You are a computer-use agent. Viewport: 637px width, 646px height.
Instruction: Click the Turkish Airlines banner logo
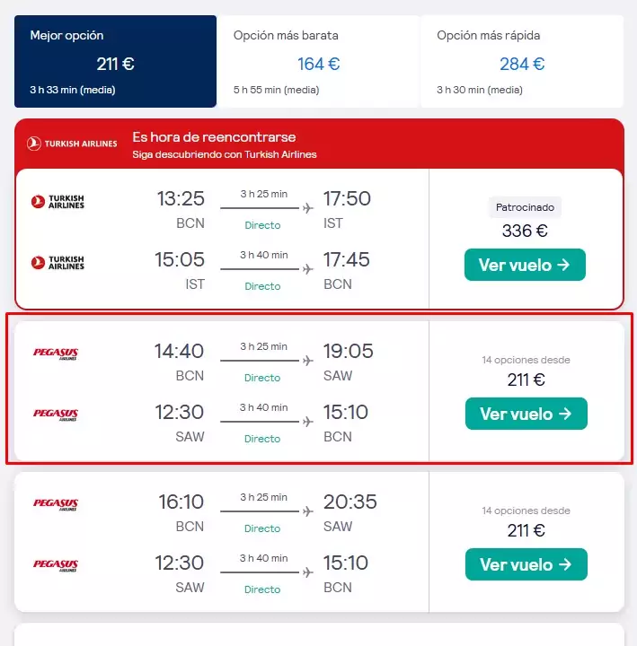click(x=72, y=144)
